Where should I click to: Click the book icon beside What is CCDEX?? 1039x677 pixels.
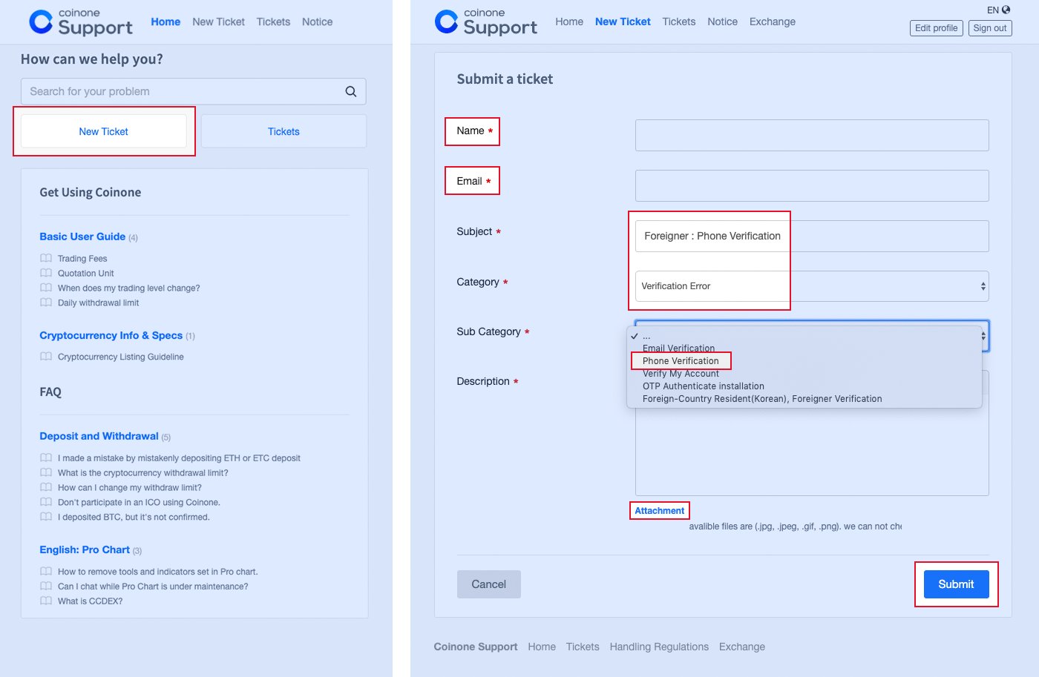(x=46, y=601)
